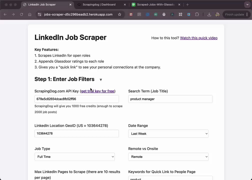Reload the current page
The height and width of the screenshot is (180, 252).
(21, 14)
